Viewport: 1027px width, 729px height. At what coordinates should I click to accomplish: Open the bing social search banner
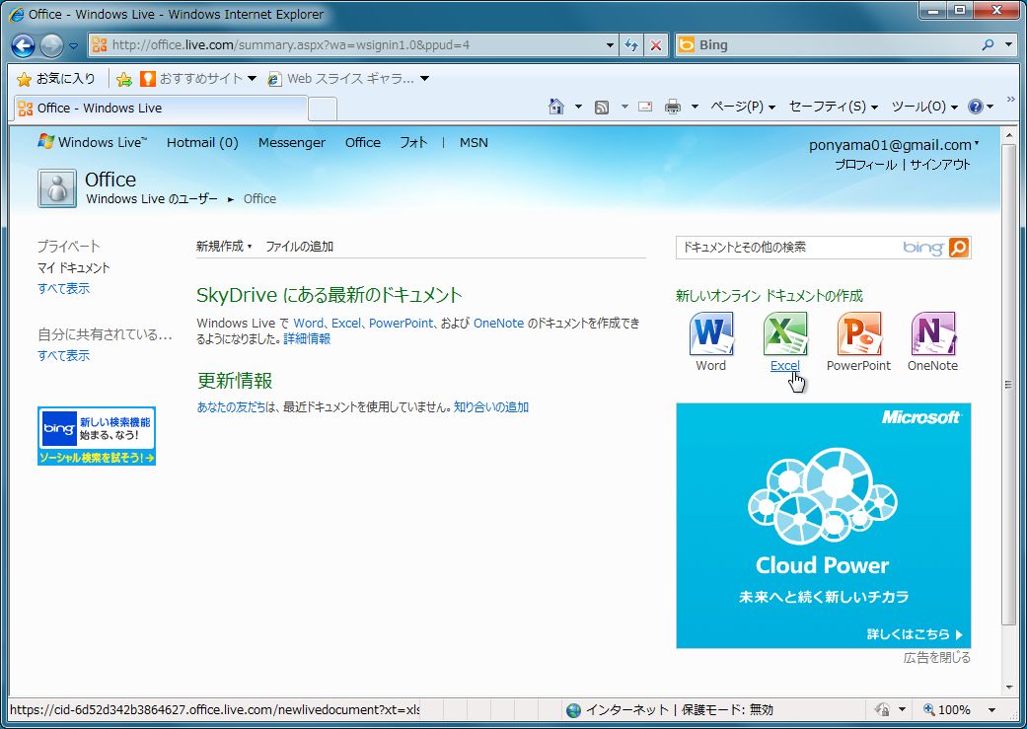[97, 436]
